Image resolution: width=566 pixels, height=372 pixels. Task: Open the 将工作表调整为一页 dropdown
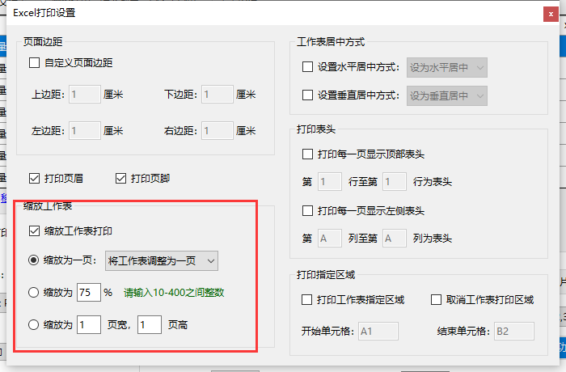point(162,260)
